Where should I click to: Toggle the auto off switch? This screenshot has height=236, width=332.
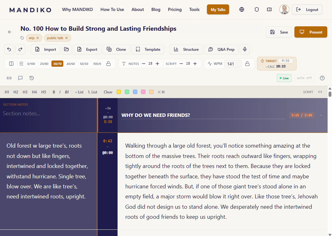pos(304,78)
